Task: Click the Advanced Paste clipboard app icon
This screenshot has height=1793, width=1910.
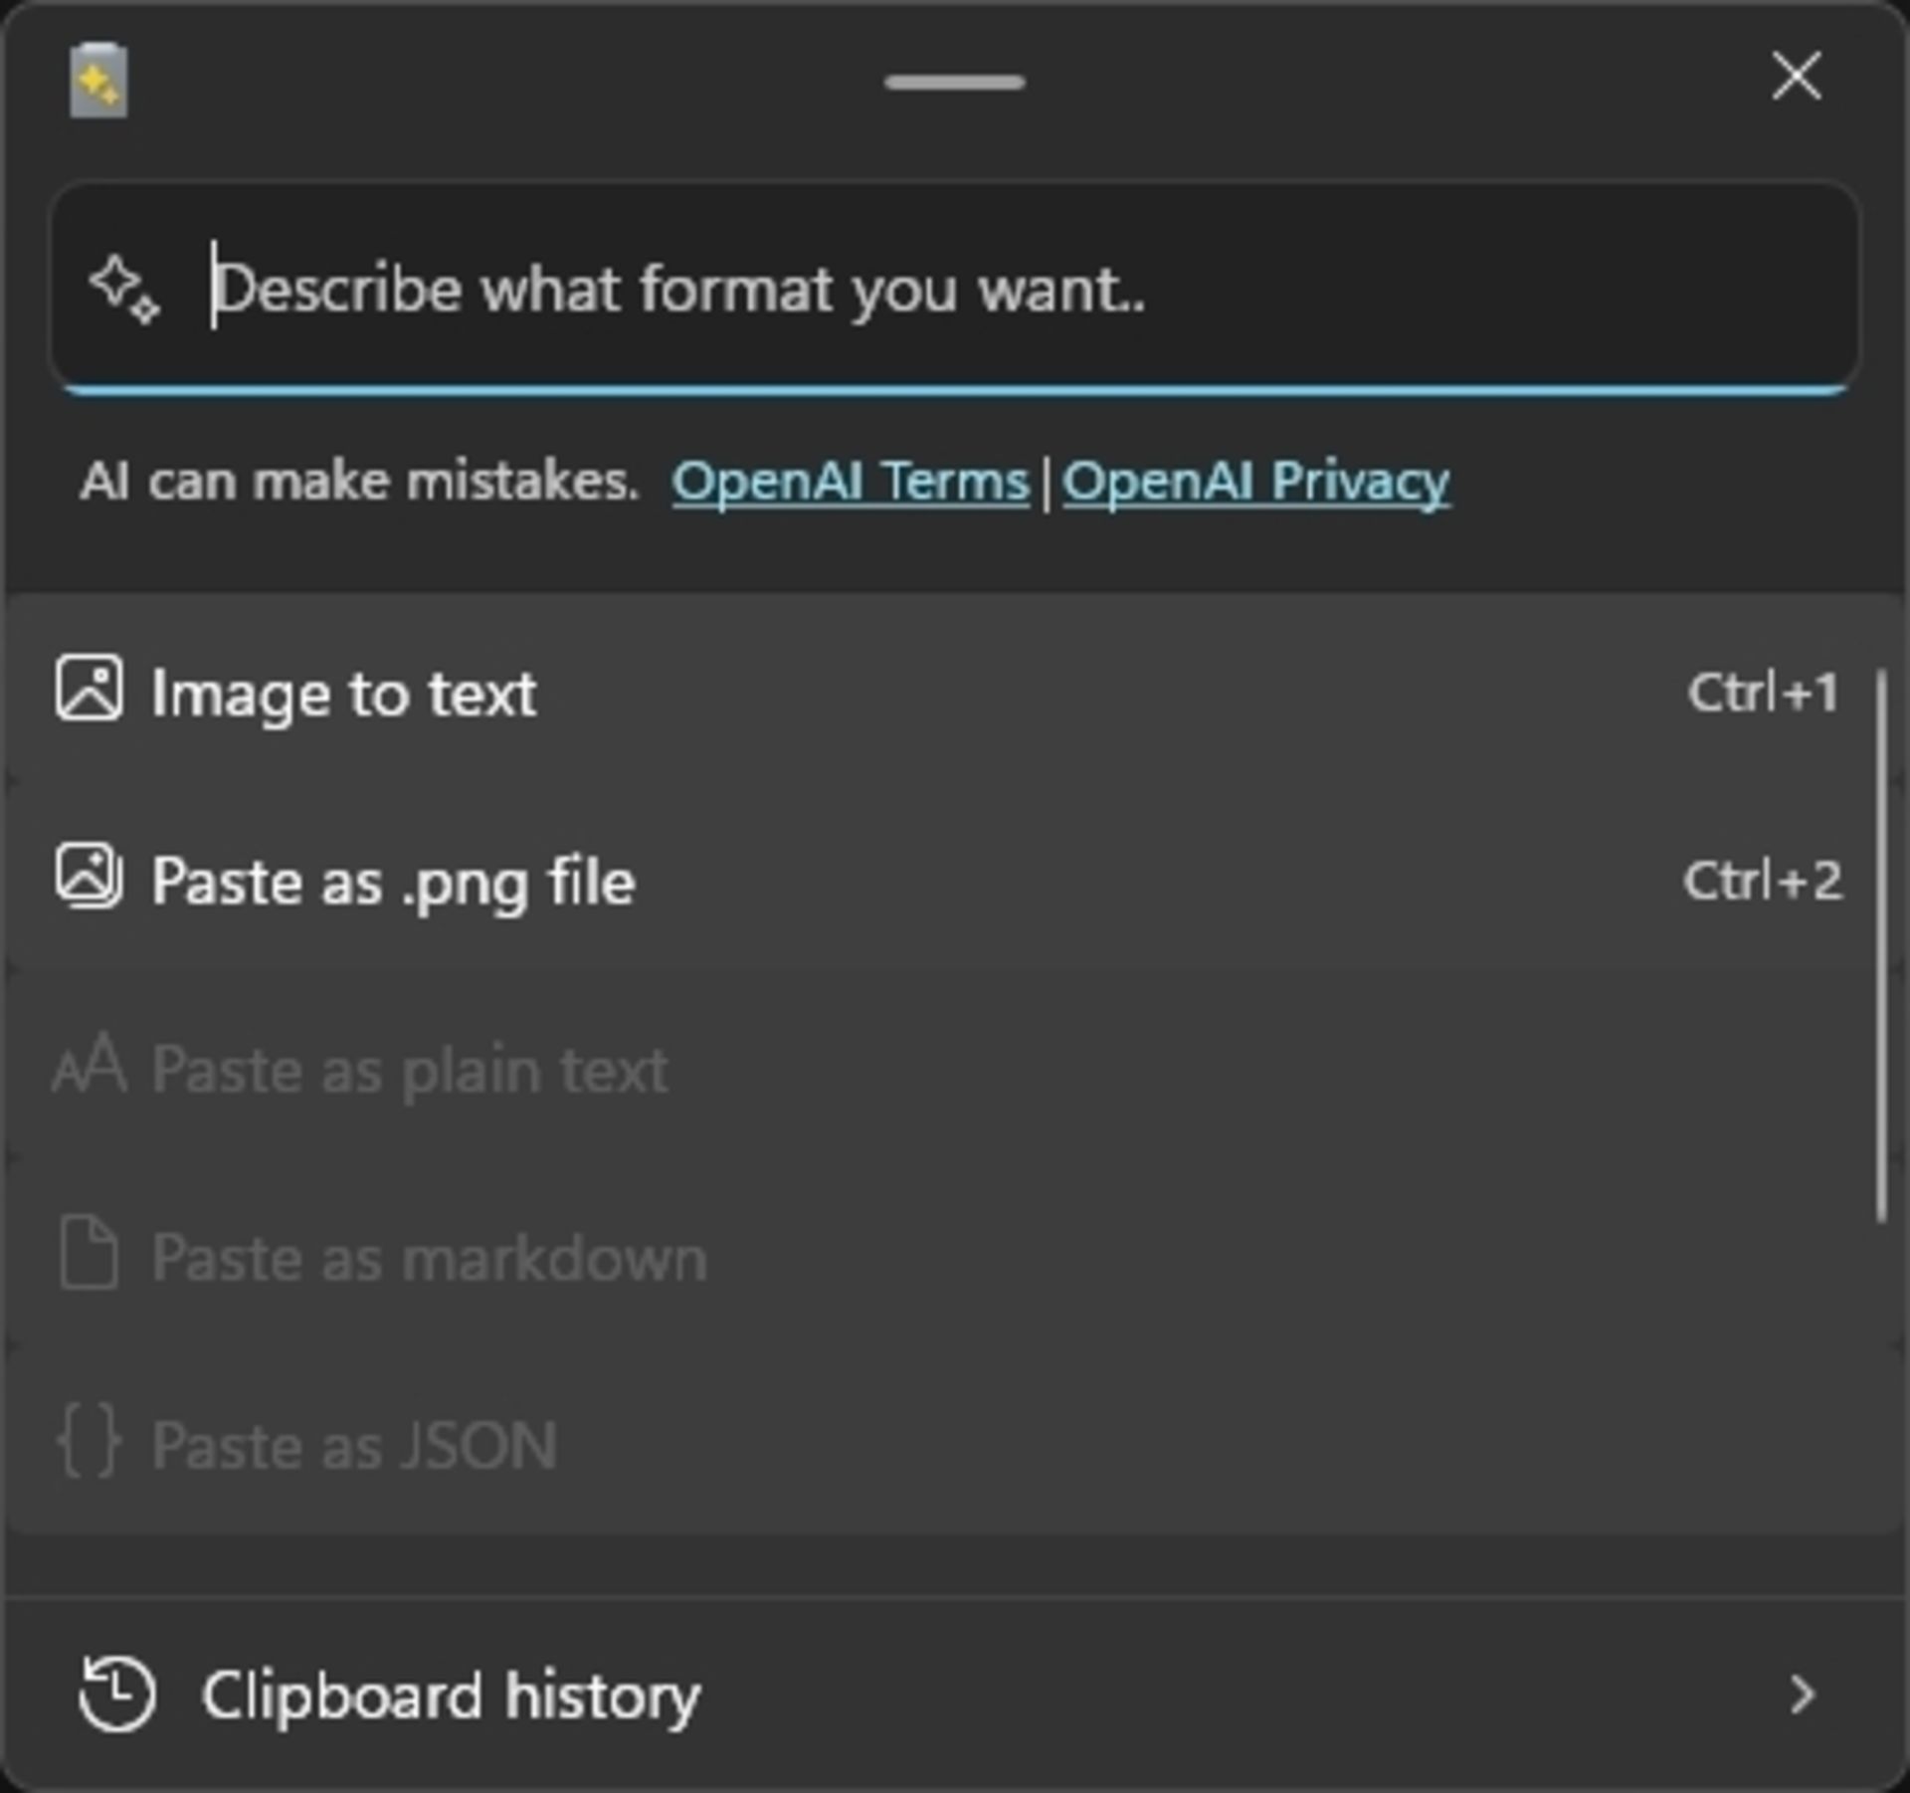Action: pos(97,81)
